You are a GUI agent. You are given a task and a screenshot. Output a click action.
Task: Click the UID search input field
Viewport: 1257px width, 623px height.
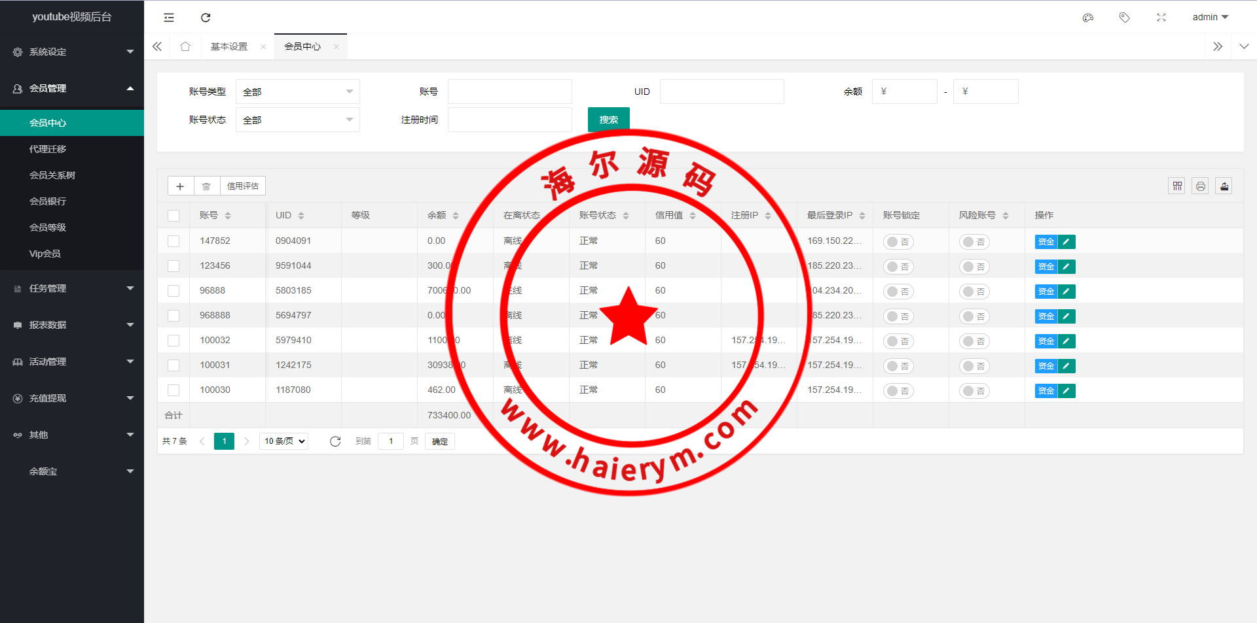tap(721, 92)
